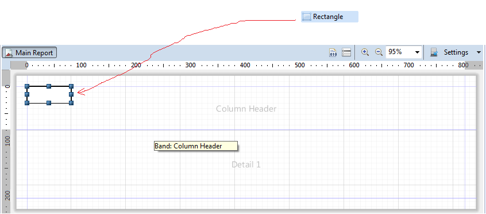Click the Settings server icon
This screenshot has width=486, height=214.
pos(434,52)
